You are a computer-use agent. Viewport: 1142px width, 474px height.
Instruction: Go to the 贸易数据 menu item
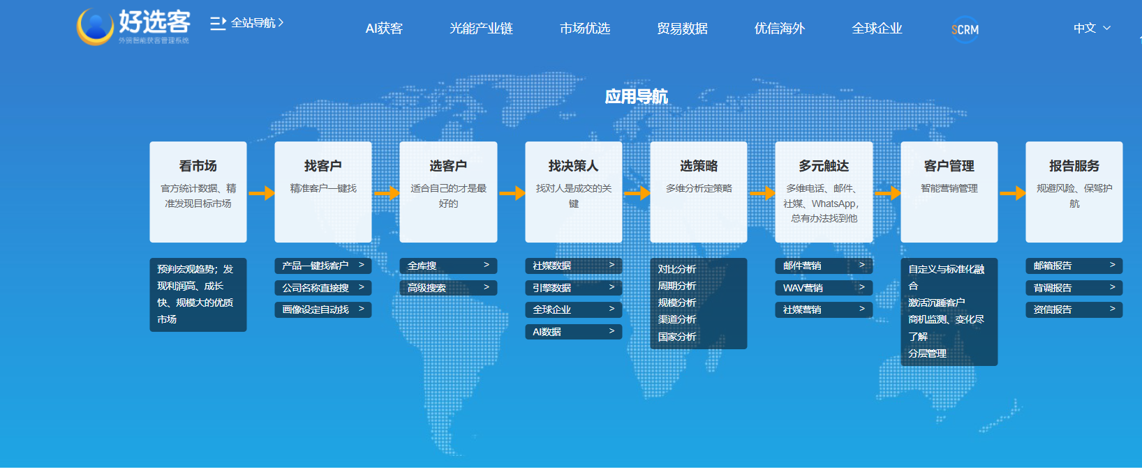(682, 29)
